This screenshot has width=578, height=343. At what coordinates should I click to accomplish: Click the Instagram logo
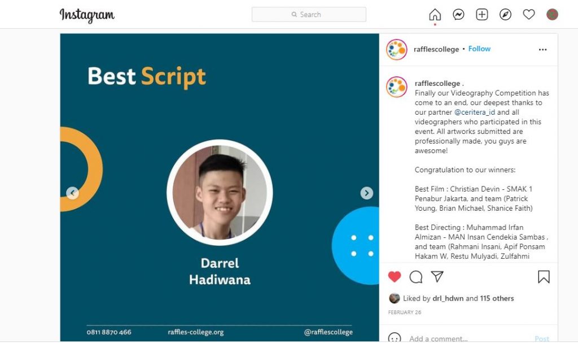tap(87, 15)
